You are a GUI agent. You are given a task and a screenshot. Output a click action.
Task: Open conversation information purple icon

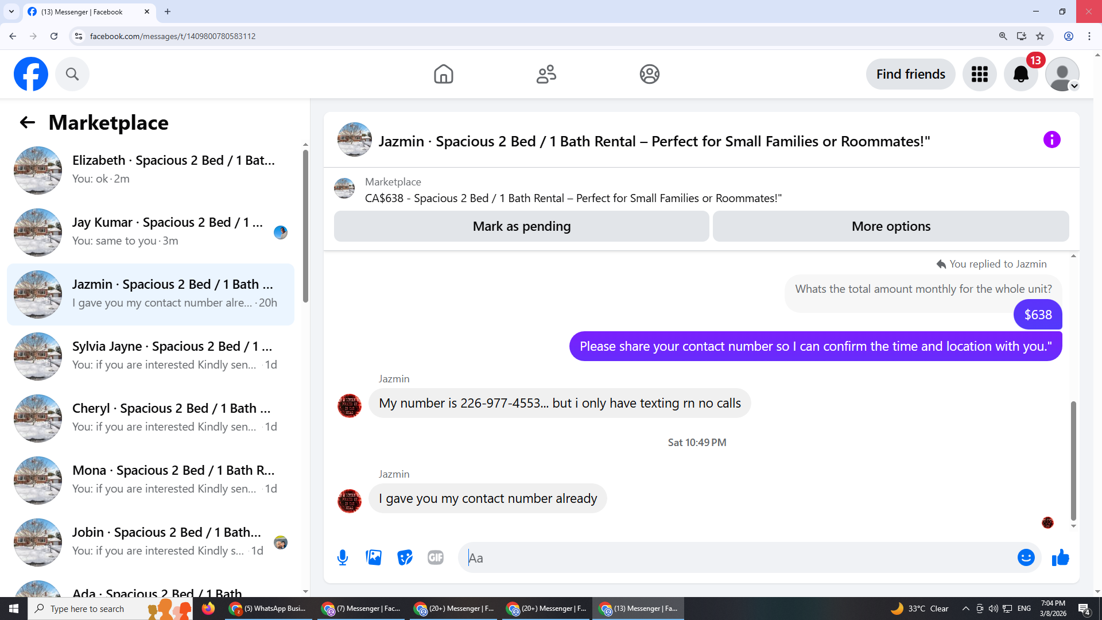click(1051, 139)
